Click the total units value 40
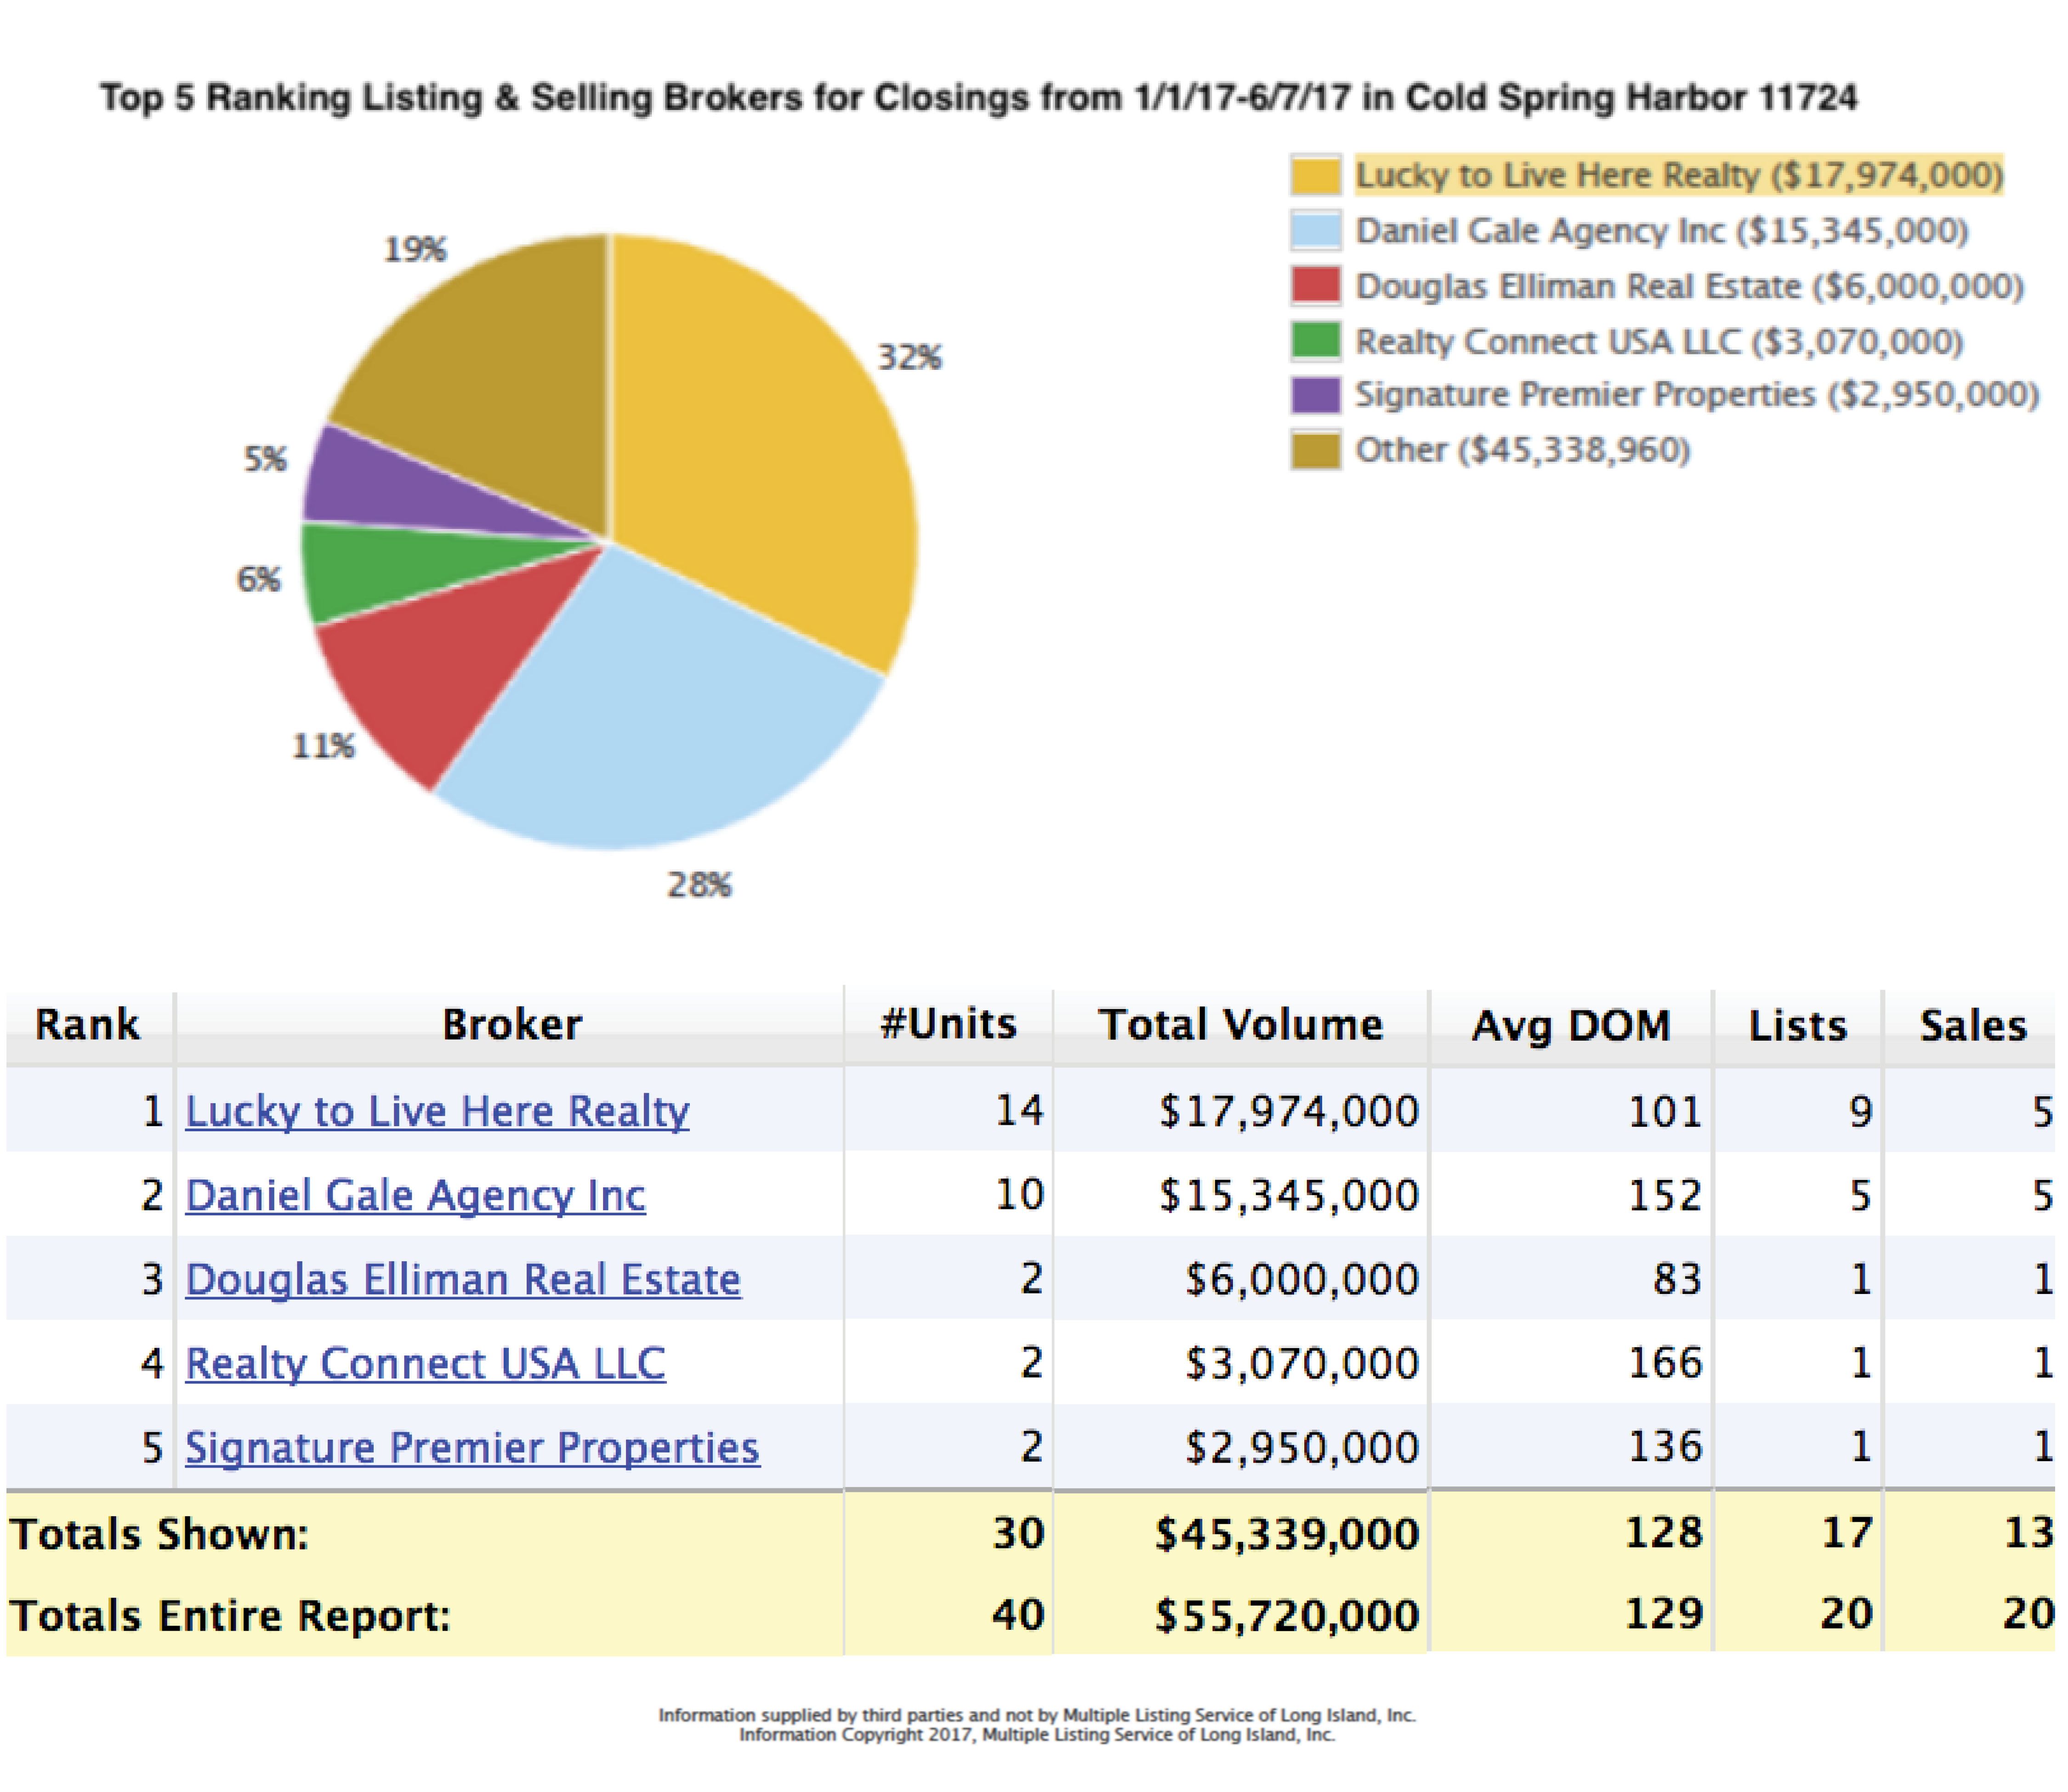The image size is (2068, 1792). (x=1018, y=1616)
